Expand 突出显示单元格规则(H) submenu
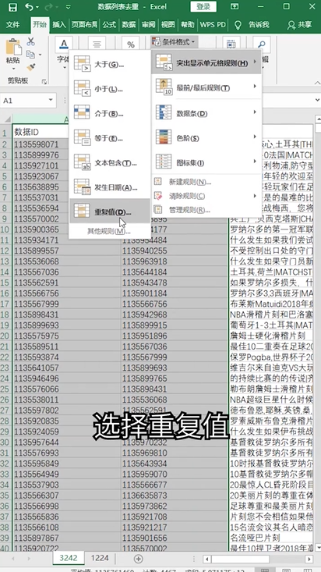 (206, 62)
